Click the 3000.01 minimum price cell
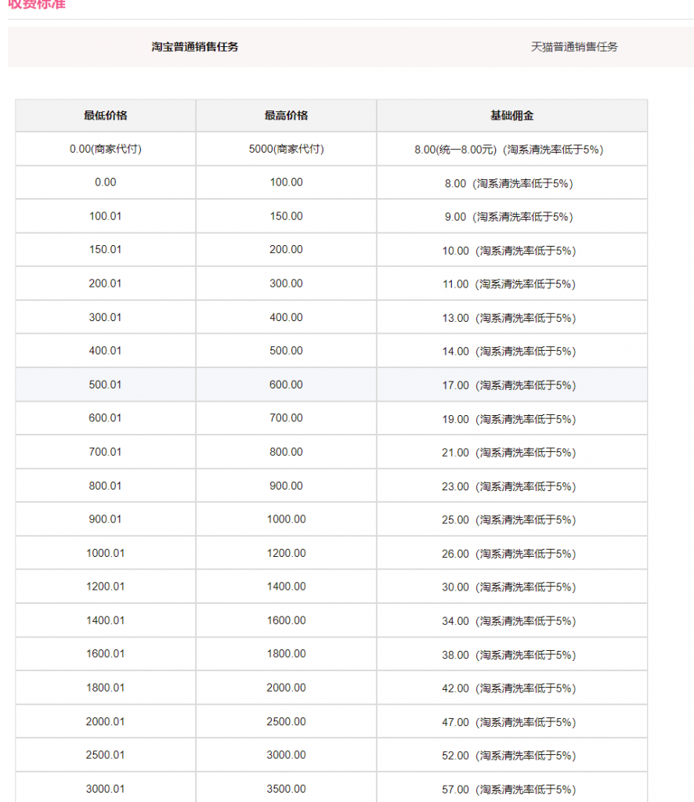 point(106,789)
